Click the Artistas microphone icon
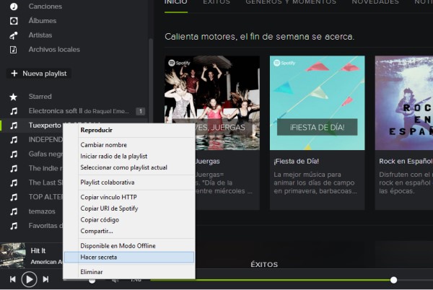This screenshot has width=433, height=290. coord(14,35)
